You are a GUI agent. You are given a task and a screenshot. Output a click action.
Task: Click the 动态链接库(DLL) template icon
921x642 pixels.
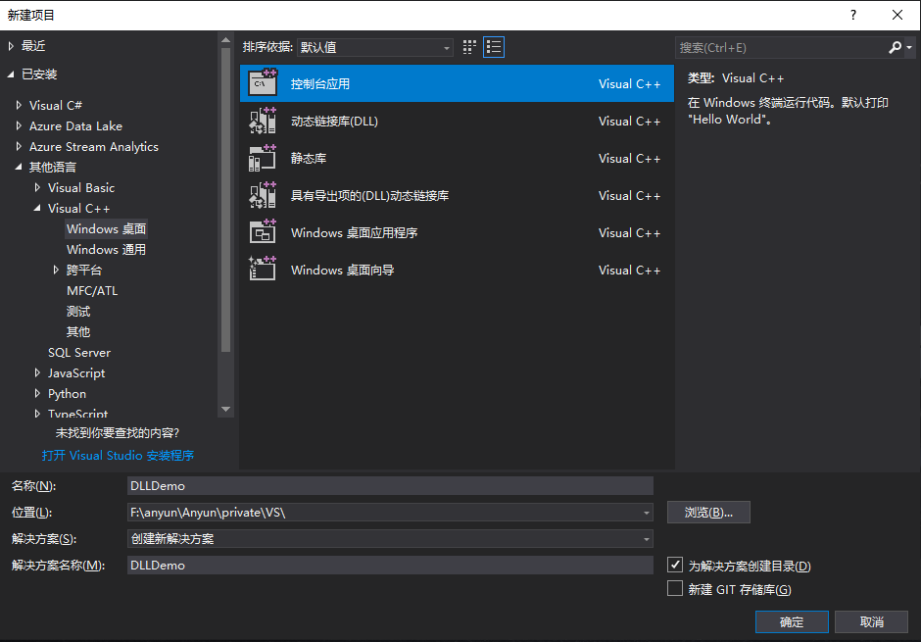[x=262, y=121]
